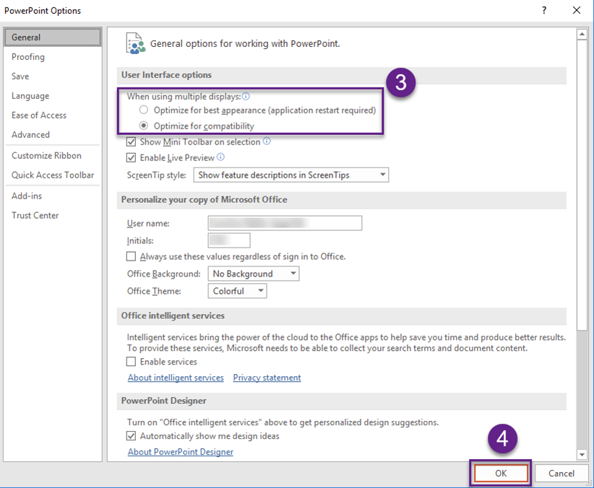Open the About intelligent services link
This screenshot has height=488, width=594.
coord(176,378)
